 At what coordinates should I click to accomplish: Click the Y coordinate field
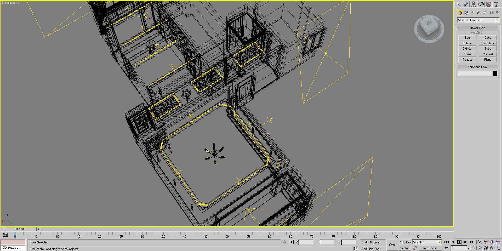pyautogui.click(x=327, y=242)
